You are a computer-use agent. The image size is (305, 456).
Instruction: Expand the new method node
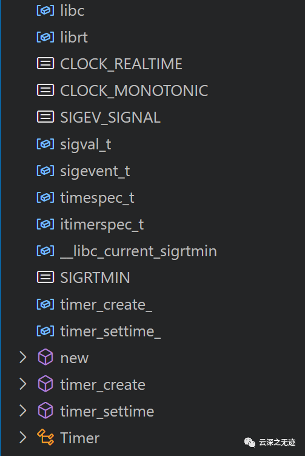click(22, 358)
